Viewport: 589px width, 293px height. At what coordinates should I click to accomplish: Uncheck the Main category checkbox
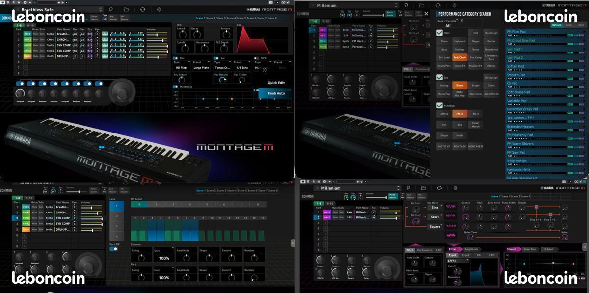pos(439,33)
